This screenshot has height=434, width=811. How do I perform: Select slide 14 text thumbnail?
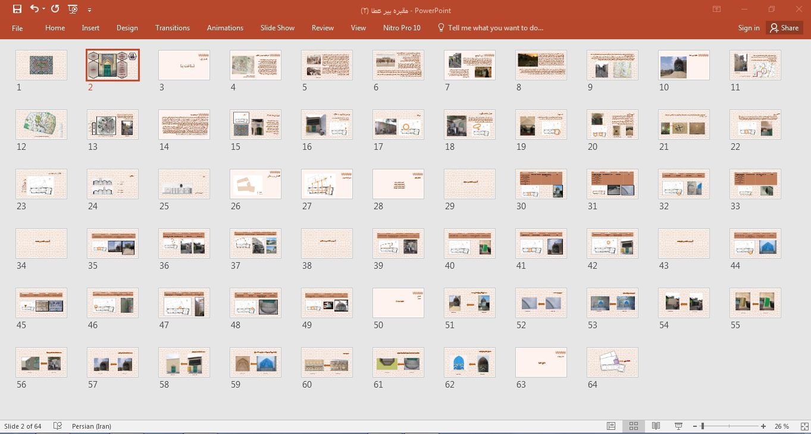pos(184,124)
